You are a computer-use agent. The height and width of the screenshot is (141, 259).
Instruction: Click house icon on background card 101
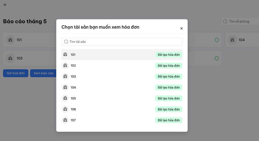(x=10, y=40)
